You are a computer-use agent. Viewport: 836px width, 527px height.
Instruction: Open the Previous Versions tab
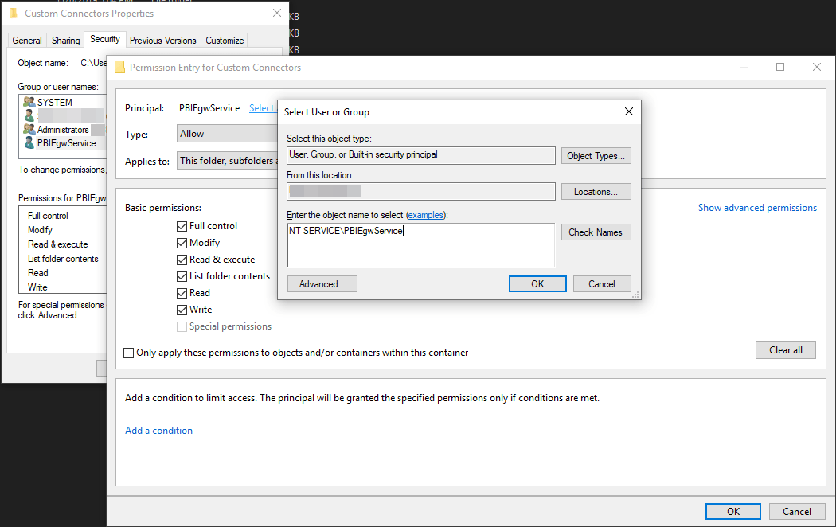click(x=162, y=41)
